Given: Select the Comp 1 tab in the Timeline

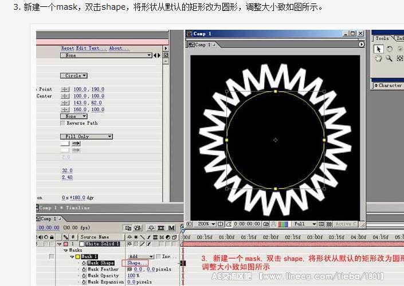Looking at the screenshot, I should point(49,219).
